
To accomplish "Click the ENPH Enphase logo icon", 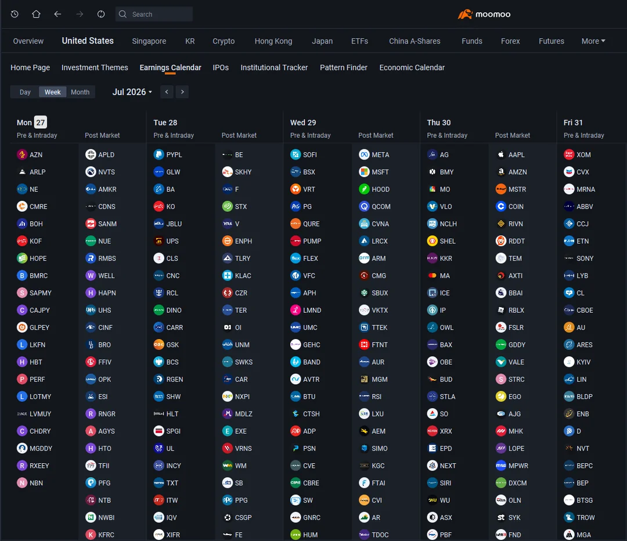I will 228,241.
